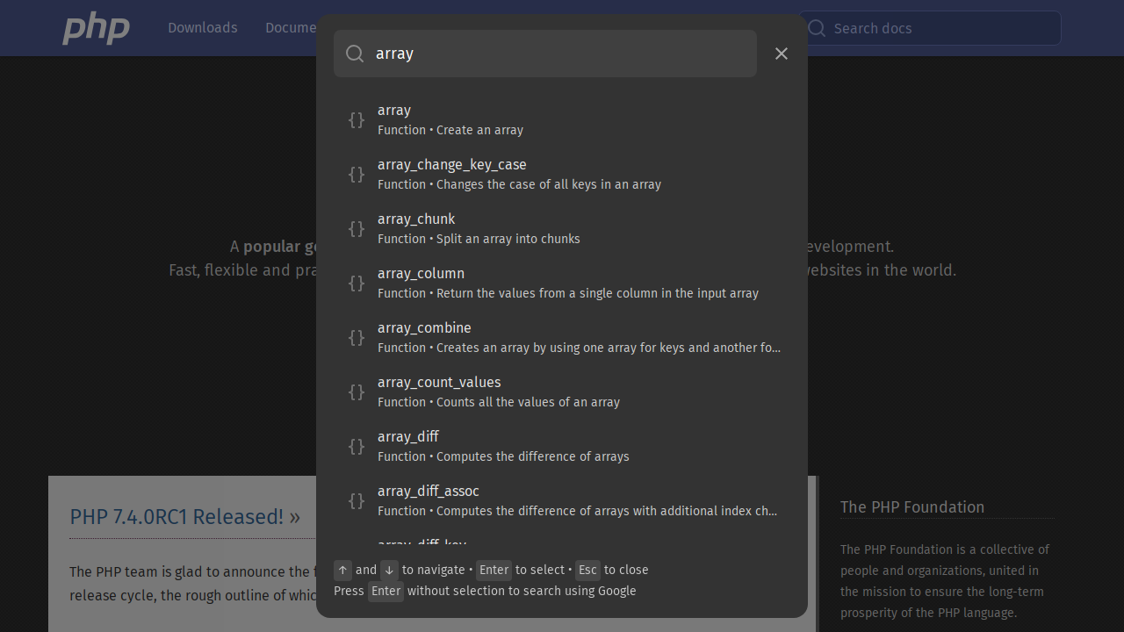Open the Documentation nav item

pyautogui.click(x=291, y=28)
